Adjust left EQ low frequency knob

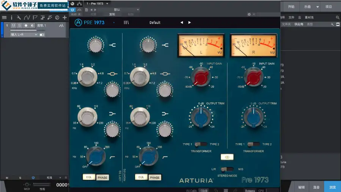[x=87, y=117]
